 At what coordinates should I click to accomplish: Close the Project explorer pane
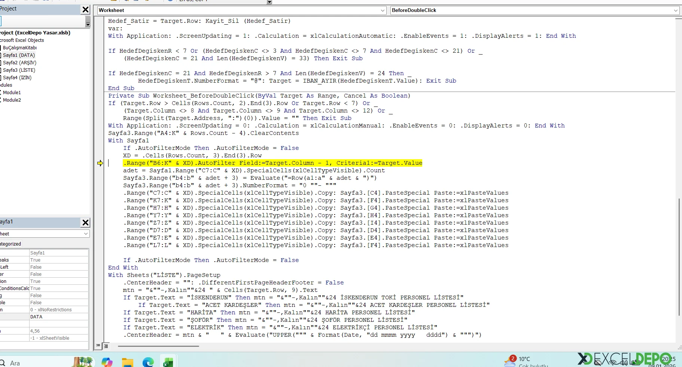pyautogui.click(x=85, y=10)
